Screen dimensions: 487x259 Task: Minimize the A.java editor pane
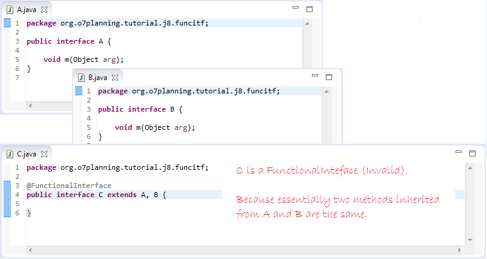296,7
